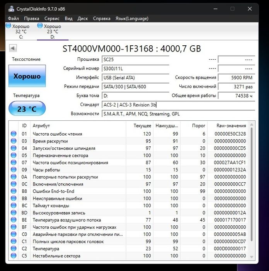Open the Вид menu
Screen dimensions: 269x271
pos(68,19)
